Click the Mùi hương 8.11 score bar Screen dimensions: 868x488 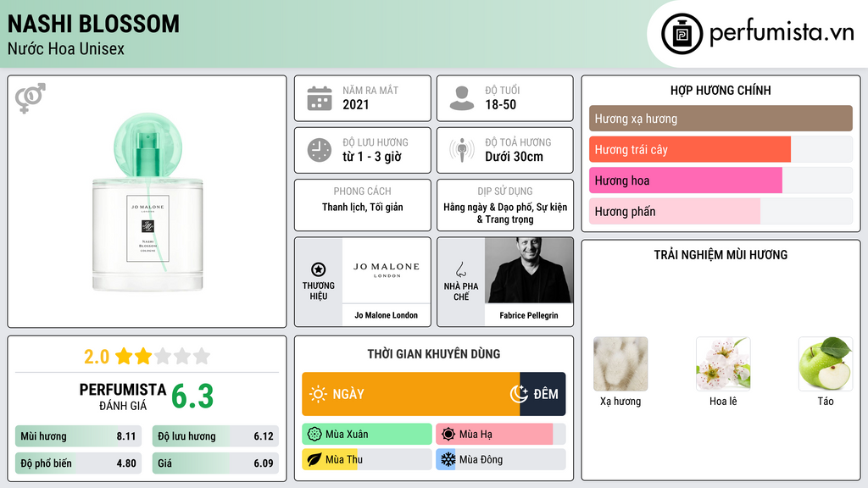click(78, 436)
